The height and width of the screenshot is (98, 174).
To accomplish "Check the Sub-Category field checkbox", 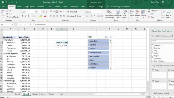I will click(152, 61).
